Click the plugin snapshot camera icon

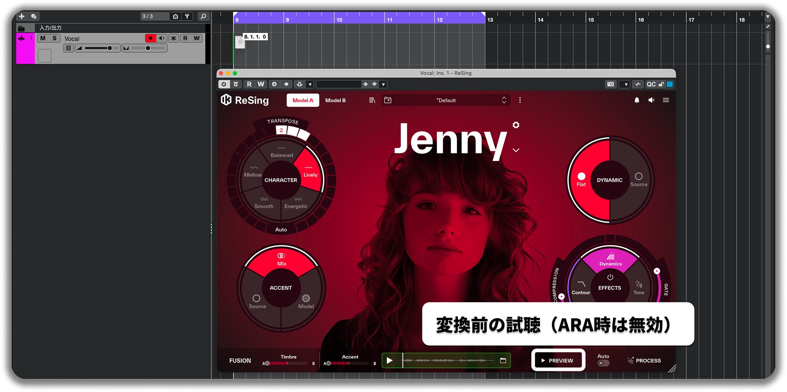pos(610,84)
